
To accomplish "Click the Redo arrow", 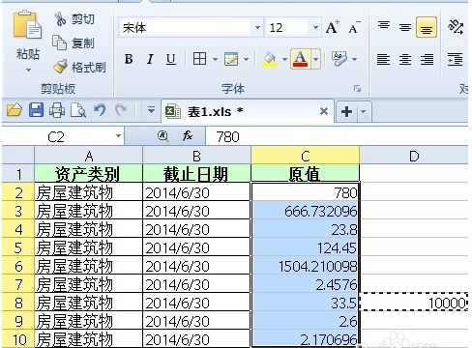I will click(x=121, y=110).
